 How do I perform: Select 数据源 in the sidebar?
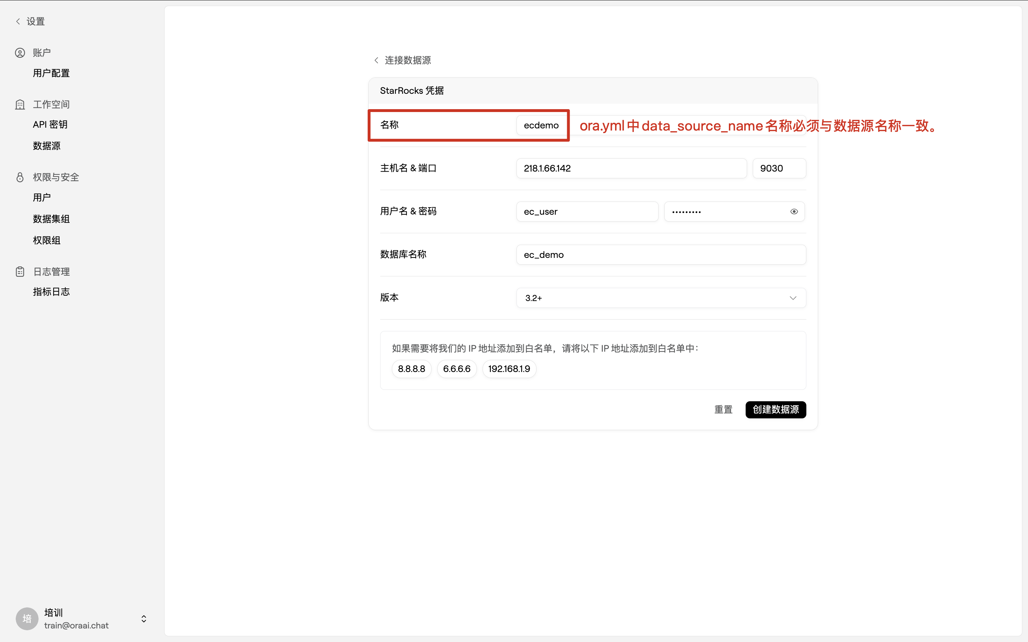point(47,145)
